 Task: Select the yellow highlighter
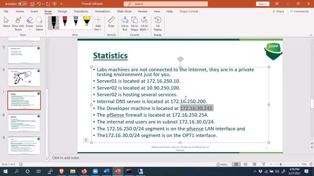pos(87,22)
